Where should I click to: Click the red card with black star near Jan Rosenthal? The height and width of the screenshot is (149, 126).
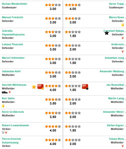tap(85, 87)
